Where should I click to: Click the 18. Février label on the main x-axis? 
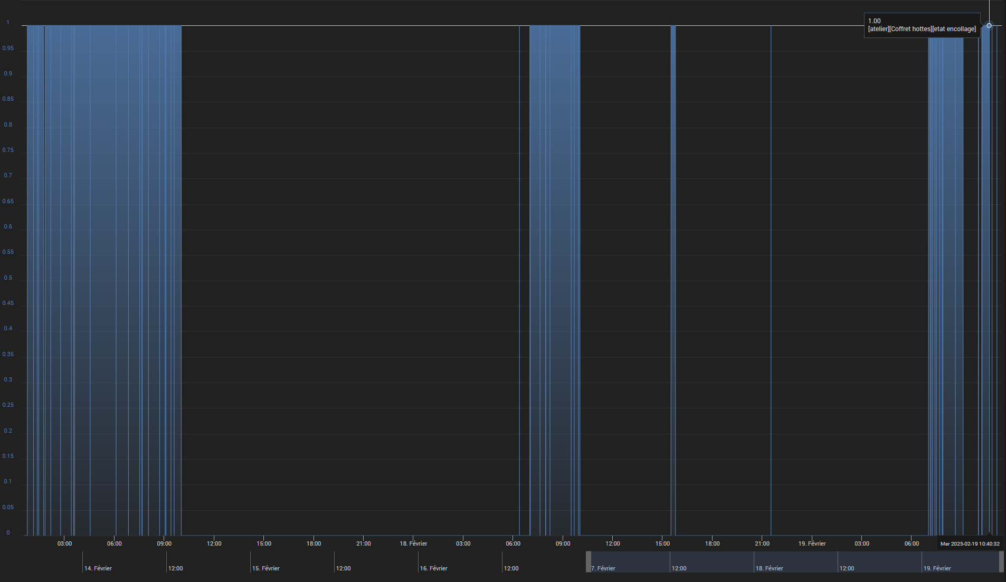[x=413, y=543]
